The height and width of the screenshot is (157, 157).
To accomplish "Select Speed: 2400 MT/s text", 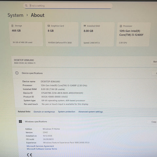I will click(92, 43).
